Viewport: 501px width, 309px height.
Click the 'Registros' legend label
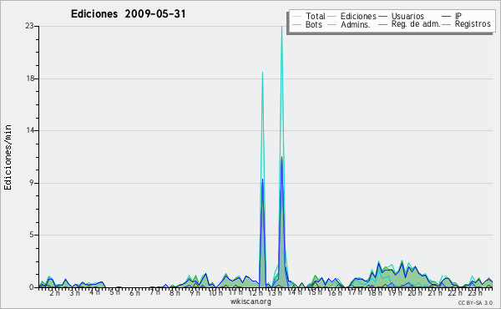pyautogui.click(x=473, y=24)
